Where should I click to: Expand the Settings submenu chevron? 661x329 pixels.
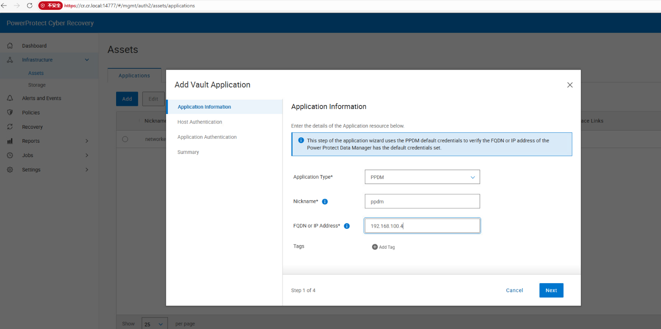(87, 170)
